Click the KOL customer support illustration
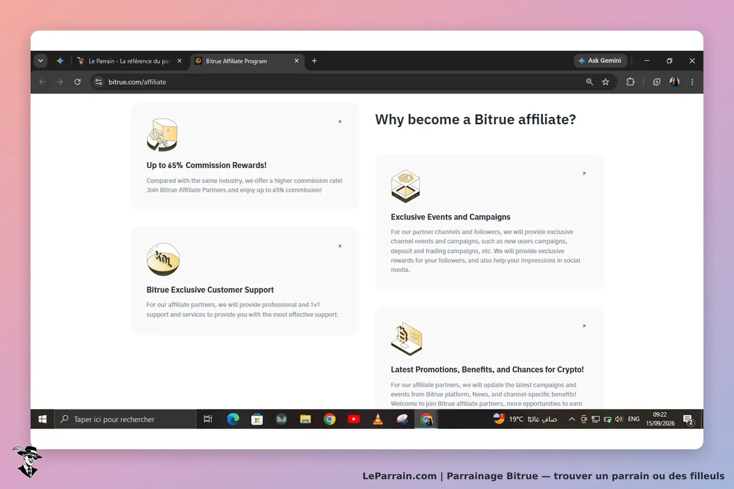The height and width of the screenshot is (489, 734). (163, 260)
